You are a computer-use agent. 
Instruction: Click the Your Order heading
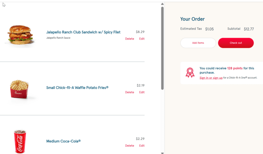(x=192, y=19)
